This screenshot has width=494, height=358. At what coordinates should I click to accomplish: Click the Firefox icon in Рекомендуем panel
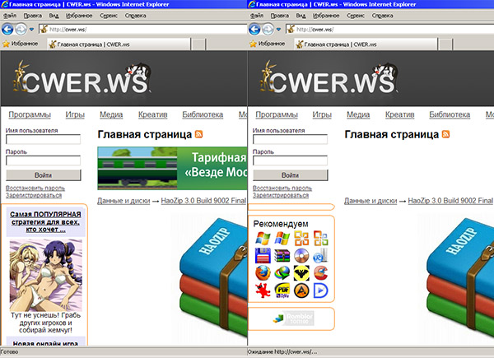262,272
